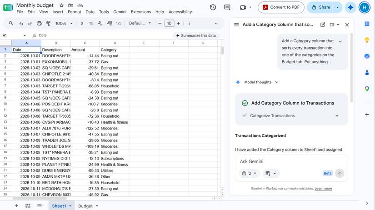This screenshot has width=375, height=210.
Task: Open the search menus magnifier
Action: (11, 23)
